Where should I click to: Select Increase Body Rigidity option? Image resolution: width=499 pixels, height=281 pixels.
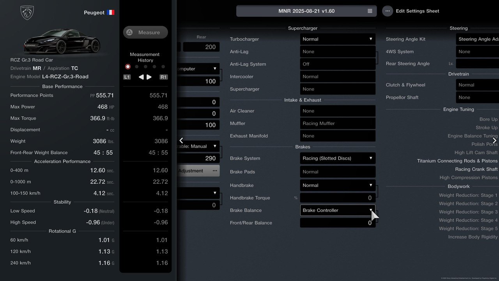(x=473, y=237)
